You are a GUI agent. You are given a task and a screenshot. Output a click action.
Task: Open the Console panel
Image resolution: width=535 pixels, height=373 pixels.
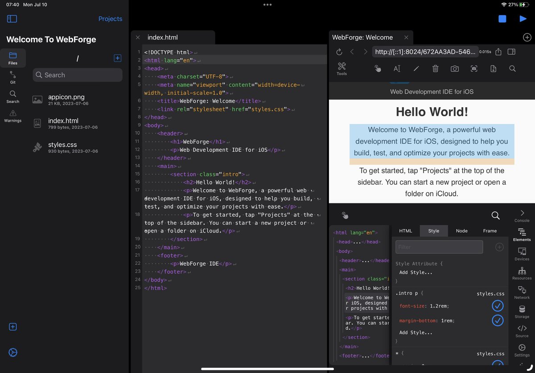[522, 215]
